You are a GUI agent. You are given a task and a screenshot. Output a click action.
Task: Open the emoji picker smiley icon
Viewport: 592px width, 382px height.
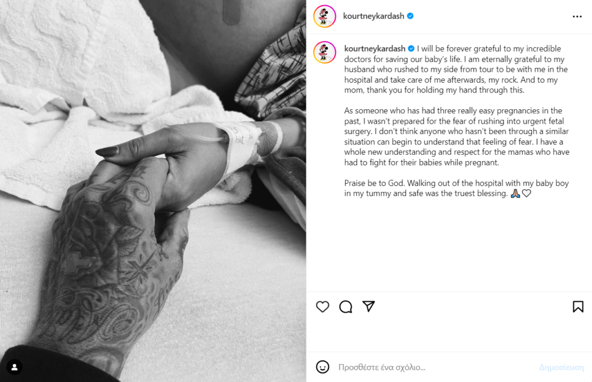323,367
